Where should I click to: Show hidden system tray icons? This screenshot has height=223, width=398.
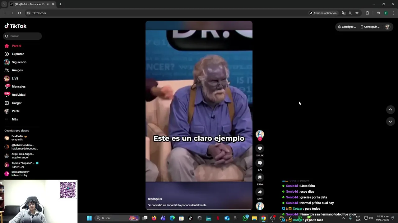point(344,218)
